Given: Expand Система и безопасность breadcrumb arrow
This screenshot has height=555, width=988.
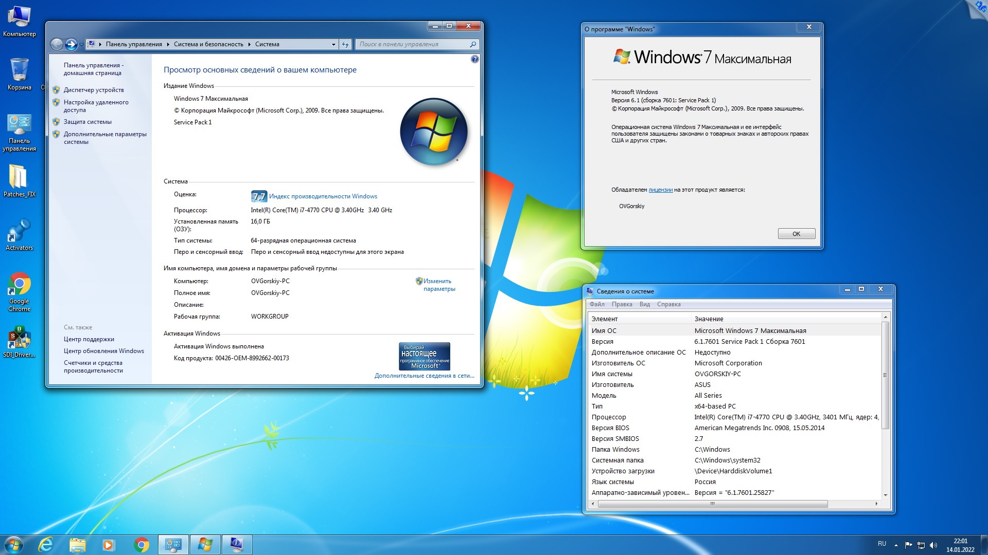Looking at the screenshot, I should 249,44.
